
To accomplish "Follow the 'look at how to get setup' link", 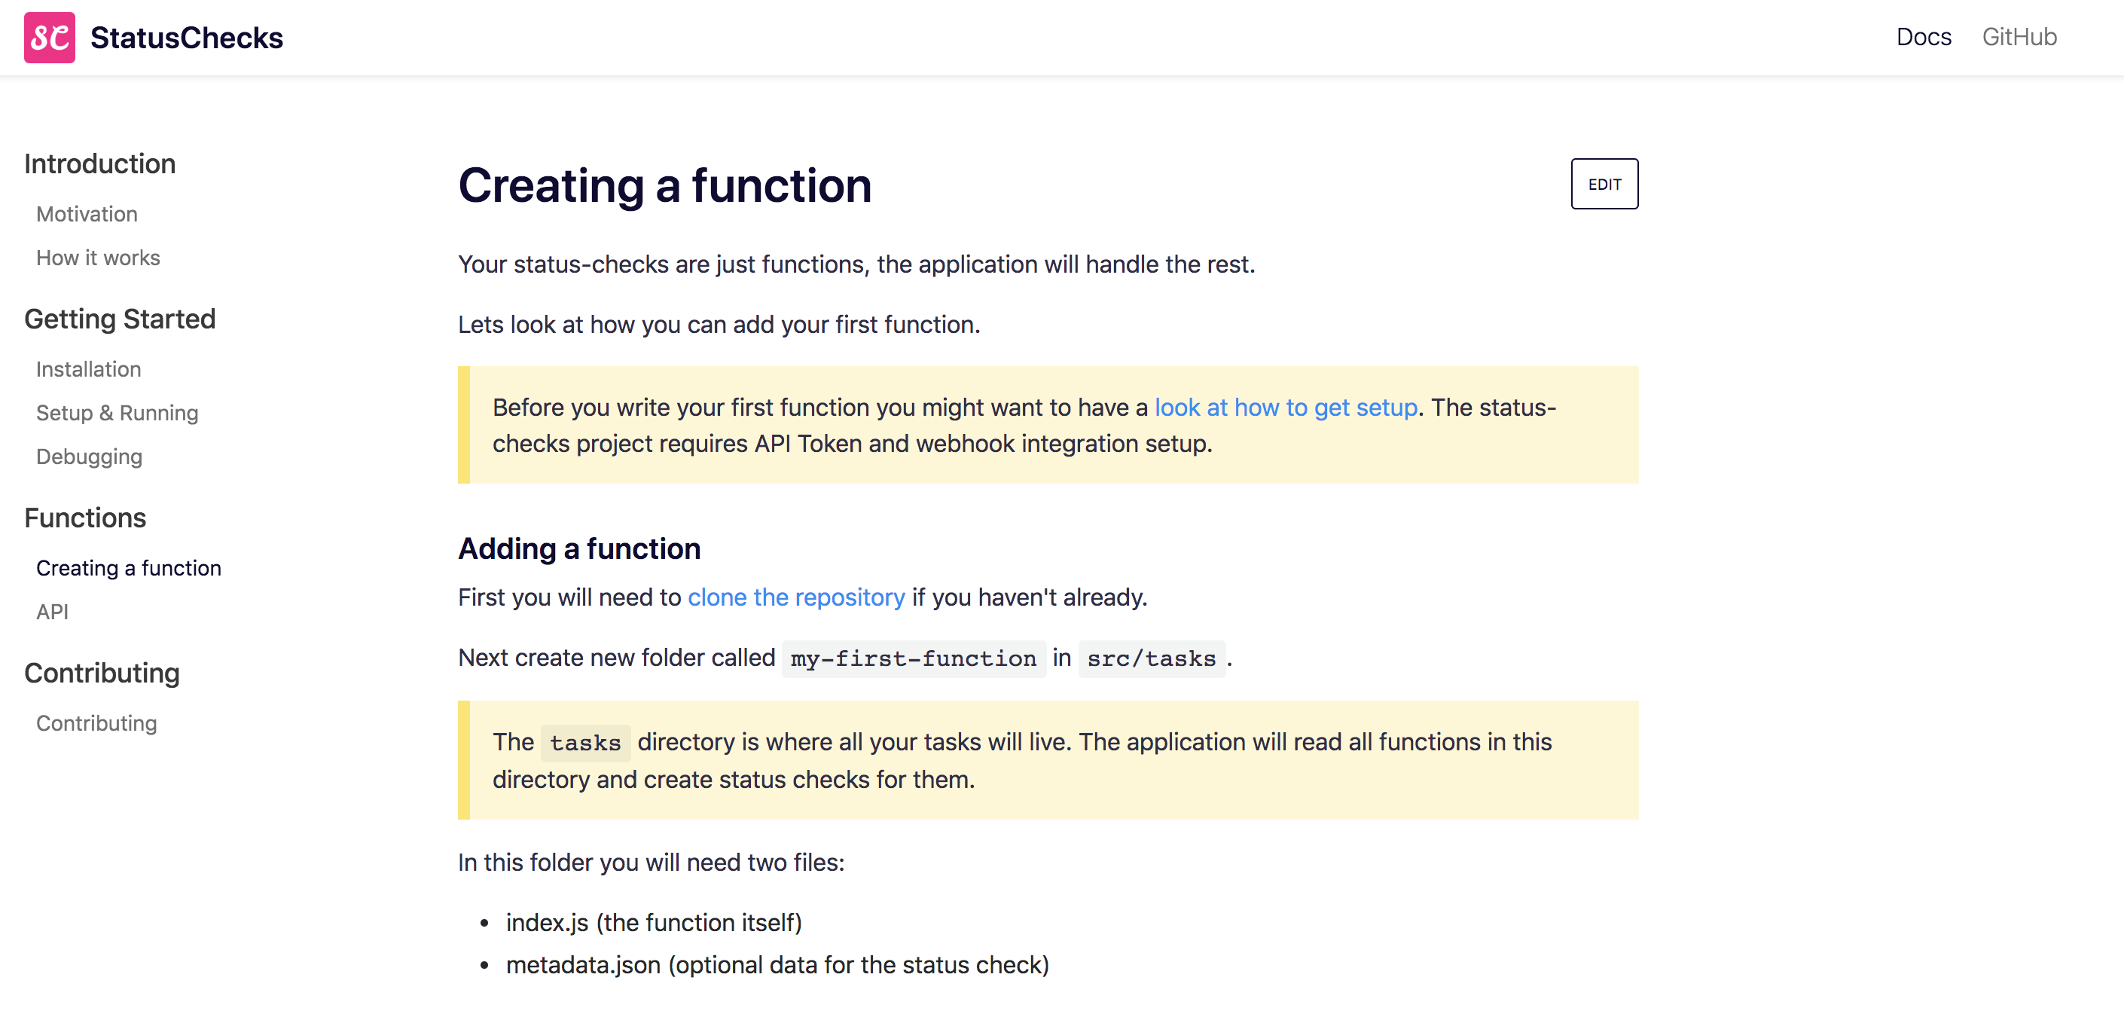I will pos(1285,408).
